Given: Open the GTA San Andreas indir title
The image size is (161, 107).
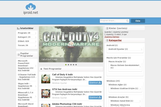Looking at the screenshot, I should tap(65, 89).
